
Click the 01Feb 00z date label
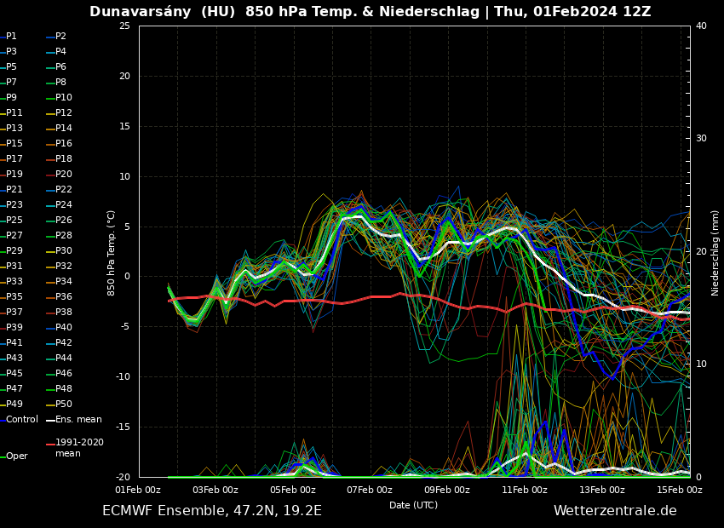coord(138,490)
